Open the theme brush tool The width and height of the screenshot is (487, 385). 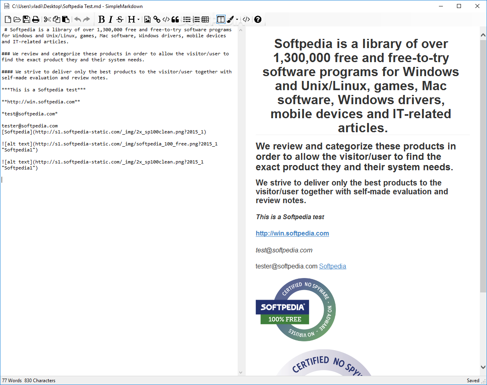[x=230, y=19]
